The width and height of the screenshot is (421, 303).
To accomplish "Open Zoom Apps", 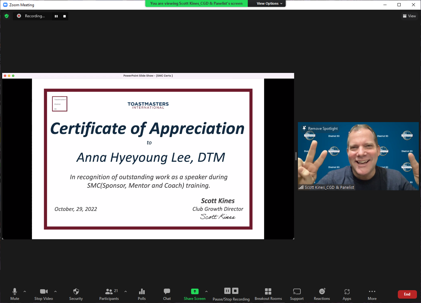I will point(347,294).
